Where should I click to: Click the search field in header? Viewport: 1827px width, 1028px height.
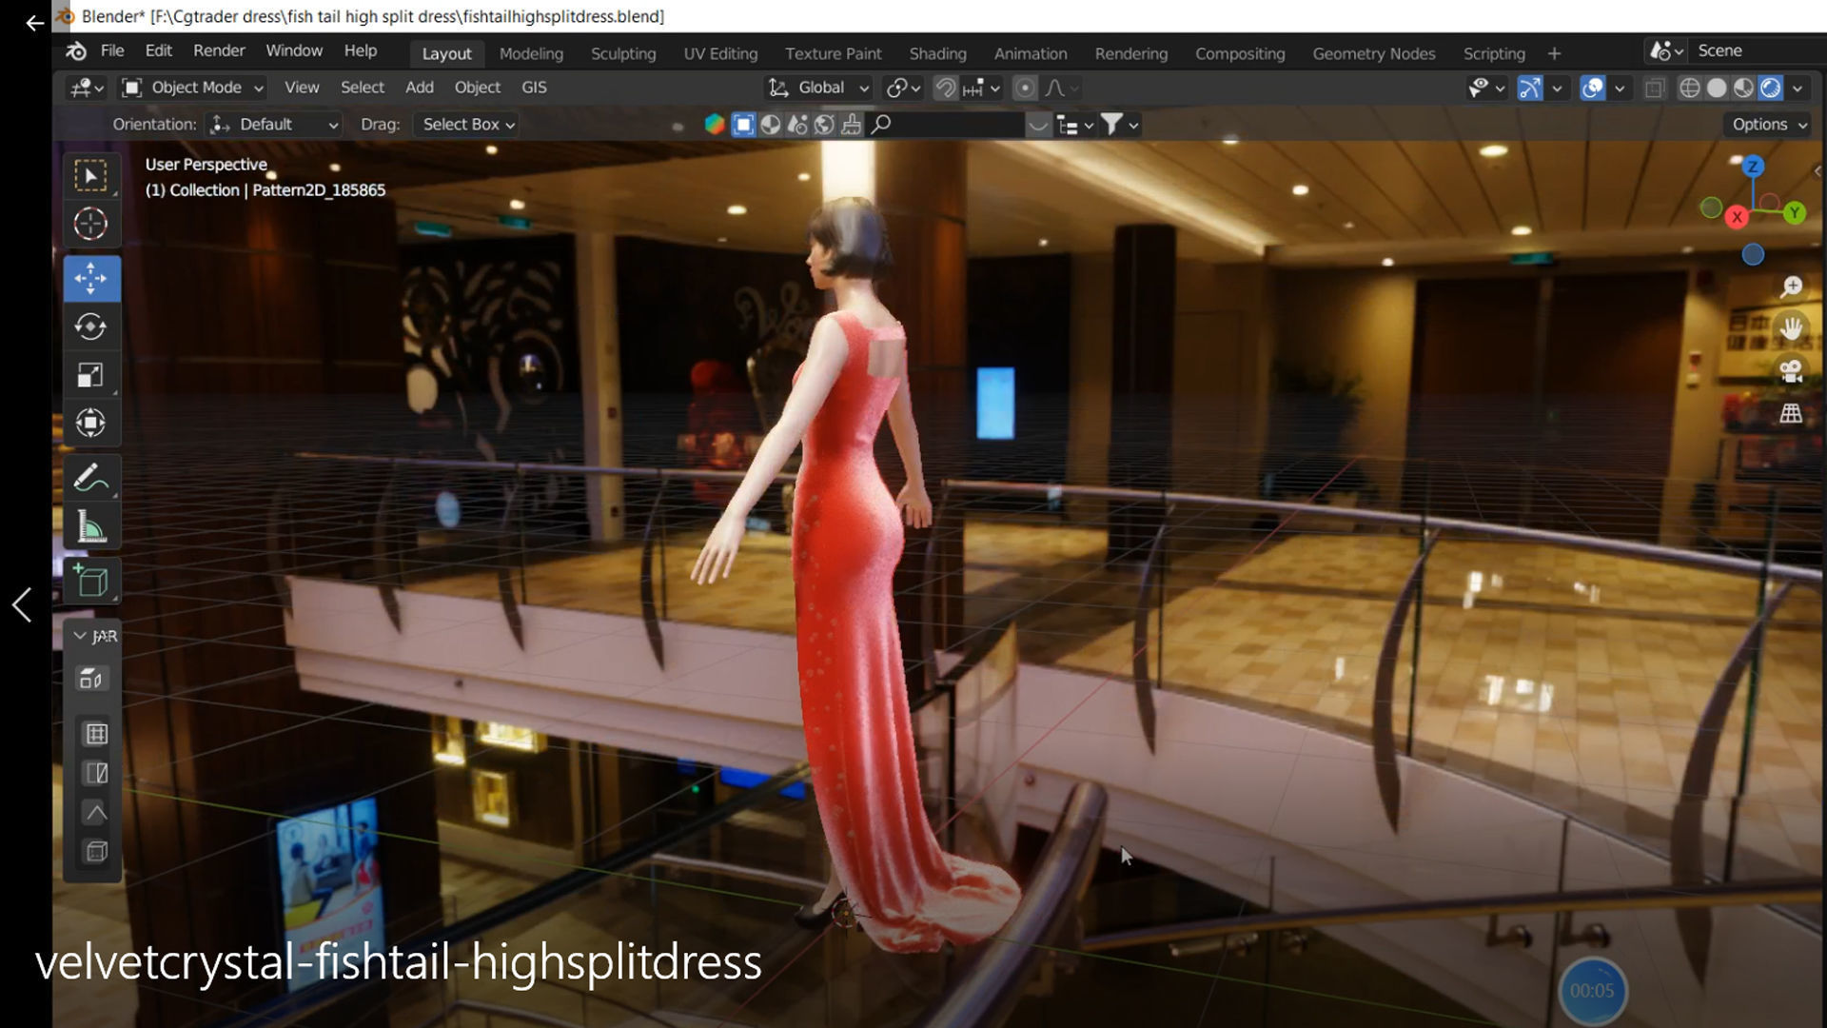point(947,125)
